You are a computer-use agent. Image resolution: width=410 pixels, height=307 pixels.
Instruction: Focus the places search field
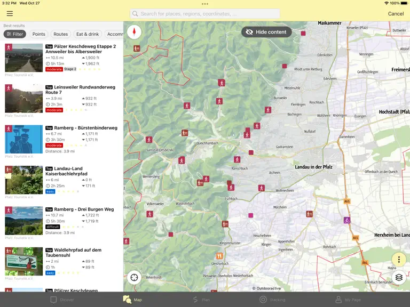[205, 13]
